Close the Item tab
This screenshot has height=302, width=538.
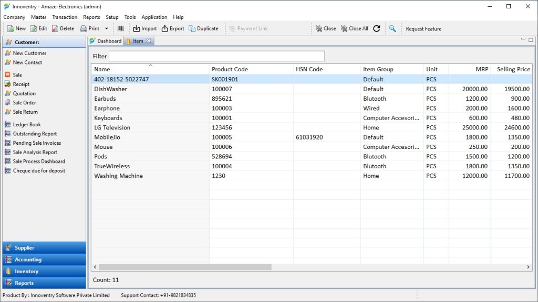tap(149, 41)
